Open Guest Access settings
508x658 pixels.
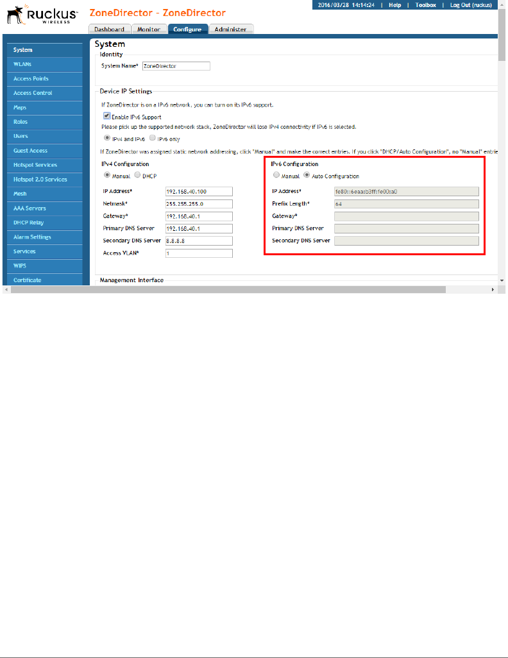[x=44, y=151]
